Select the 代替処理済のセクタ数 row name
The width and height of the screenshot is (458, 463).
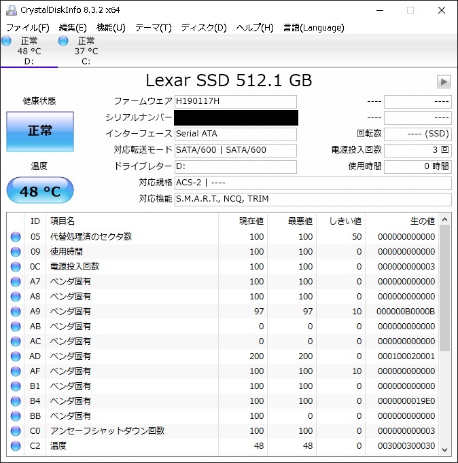(91, 237)
